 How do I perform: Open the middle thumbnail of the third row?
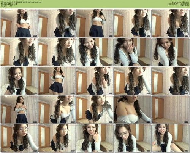click(95, 81)
